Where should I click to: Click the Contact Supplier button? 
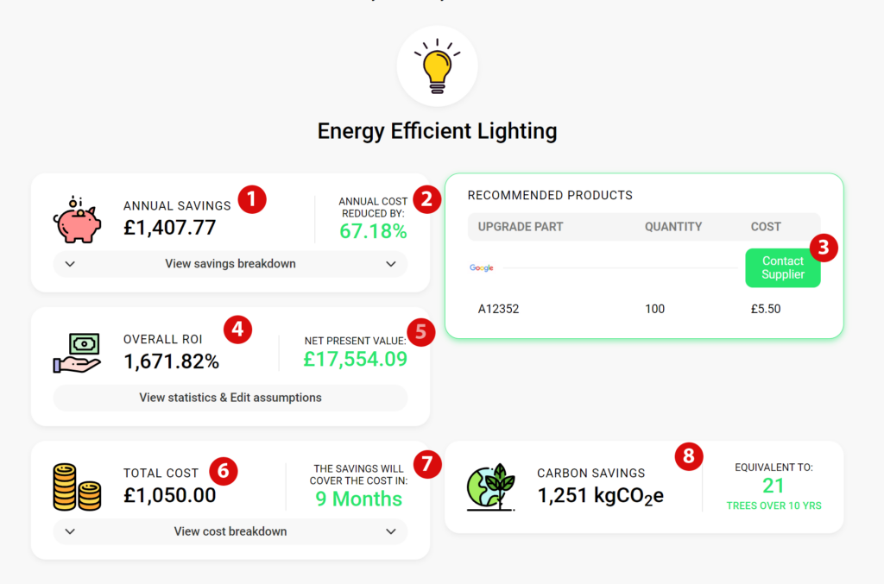coord(782,268)
